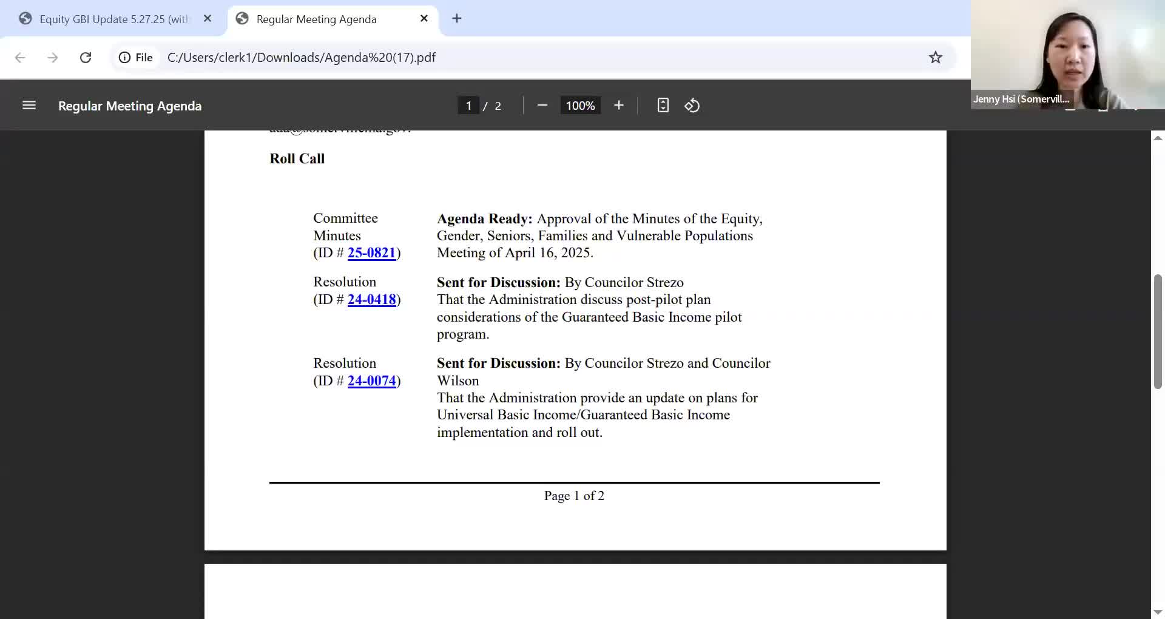Click the Committee Minutes item label
The height and width of the screenshot is (619, 1165).
click(346, 227)
